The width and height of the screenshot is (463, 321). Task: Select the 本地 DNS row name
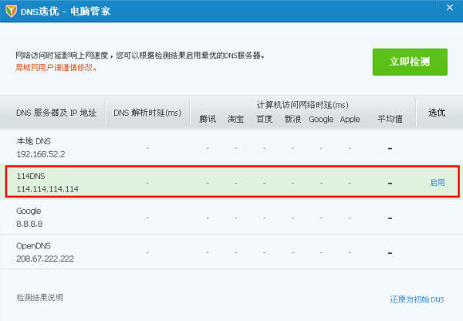point(34,141)
